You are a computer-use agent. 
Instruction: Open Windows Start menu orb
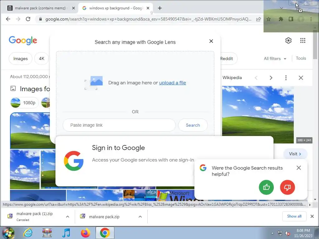(8, 233)
